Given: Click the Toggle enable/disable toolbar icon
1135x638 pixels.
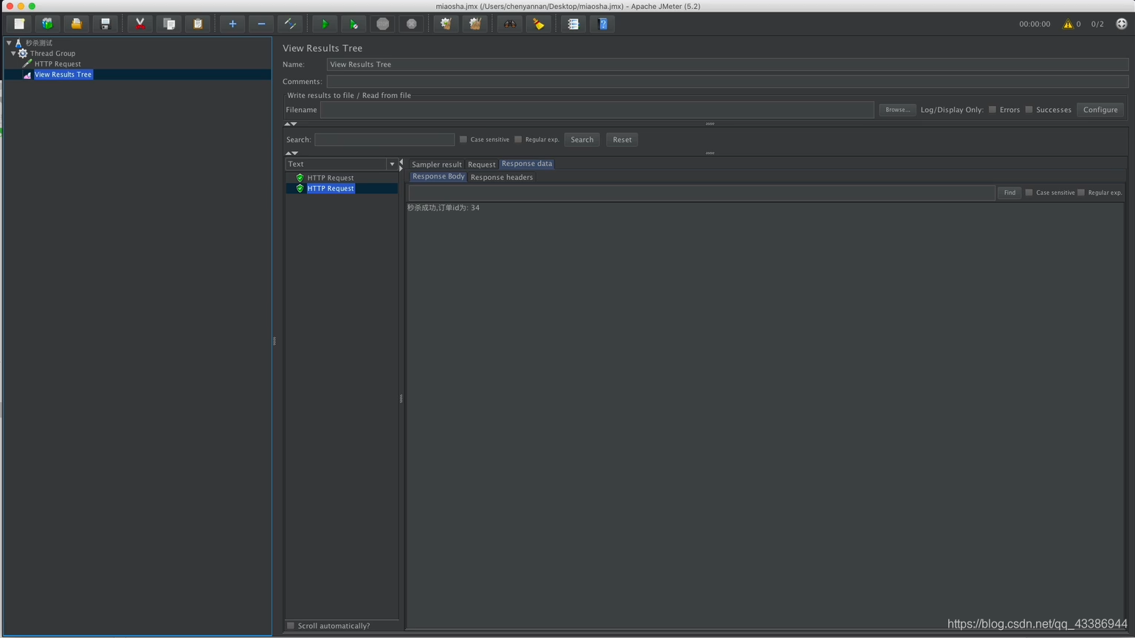Looking at the screenshot, I should (x=290, y=24).
